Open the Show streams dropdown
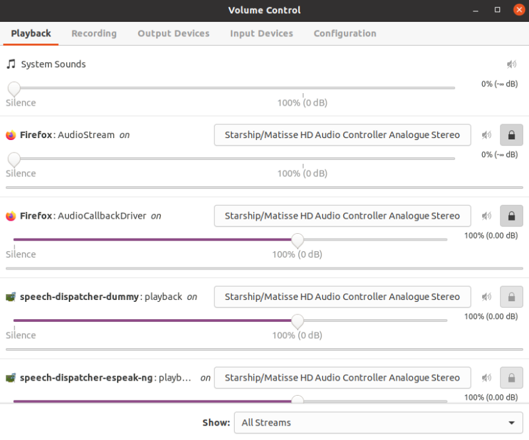This screenshot has height=440, width=529. tap(378, 422)
